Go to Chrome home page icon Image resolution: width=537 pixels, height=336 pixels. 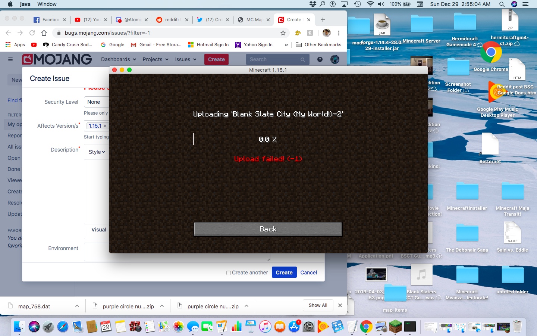pos(44,33)
